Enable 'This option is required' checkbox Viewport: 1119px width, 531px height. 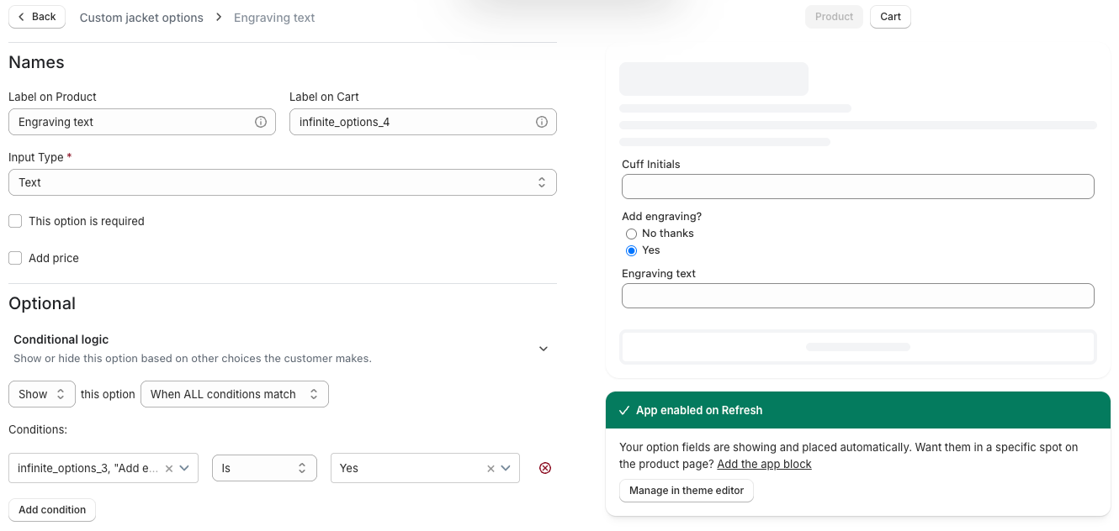coord(15,221)
